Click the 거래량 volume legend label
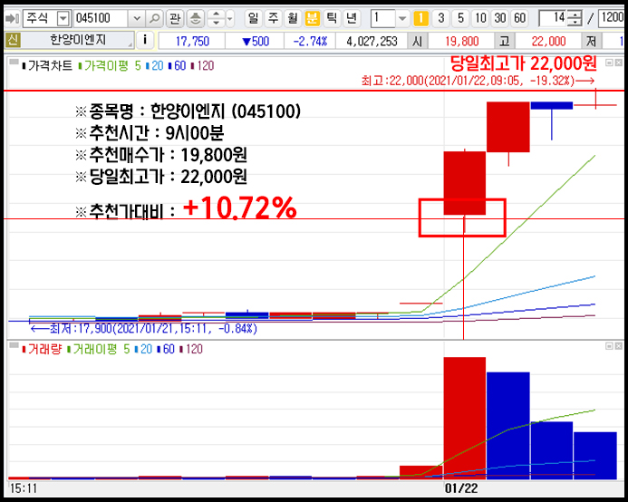This screenshot has height=502, width=628. pos(42,350)
